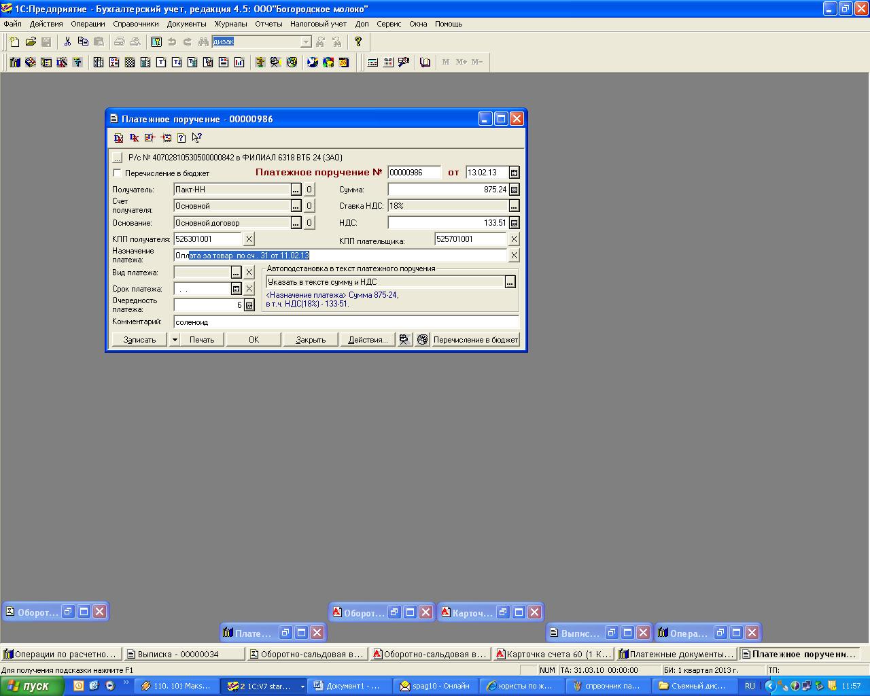Viewport: 870px width, 696px height.
Task: Click the Перечисление в бюджет button
Action: click(x=476, y=339)
